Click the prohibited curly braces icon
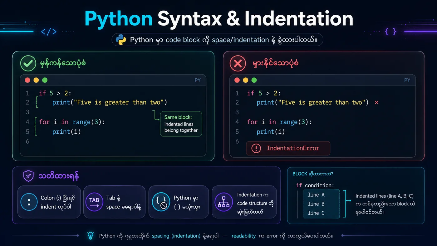Screen dimensions: 437x246 click(160, 202)
